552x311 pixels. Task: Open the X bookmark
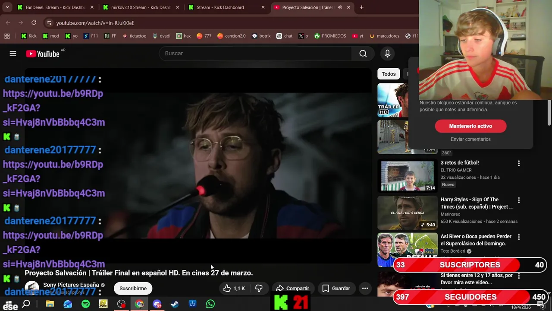[303, 36]
